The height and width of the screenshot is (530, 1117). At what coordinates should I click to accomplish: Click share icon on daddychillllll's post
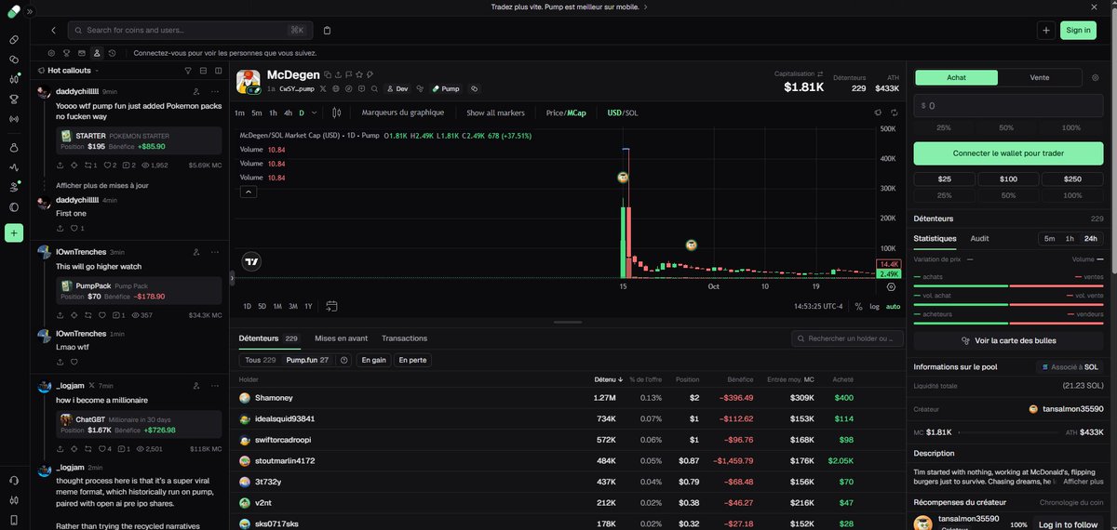click(x=61, y=165)
